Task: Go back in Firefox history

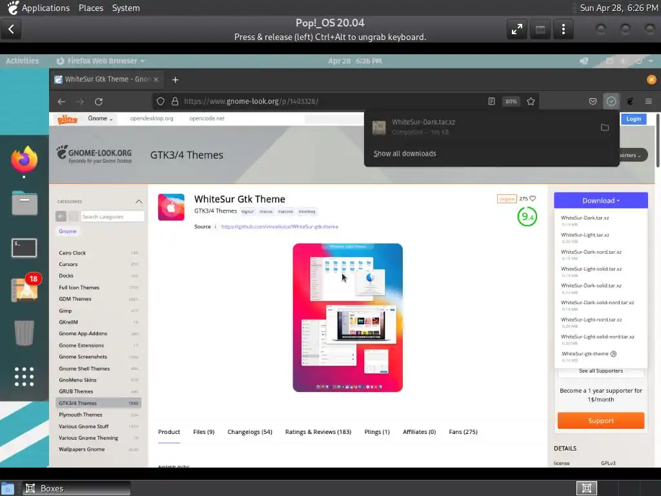Action: coord(61,101)
